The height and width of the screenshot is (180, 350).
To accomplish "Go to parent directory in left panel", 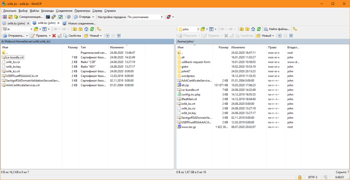I will coord(75,29).
